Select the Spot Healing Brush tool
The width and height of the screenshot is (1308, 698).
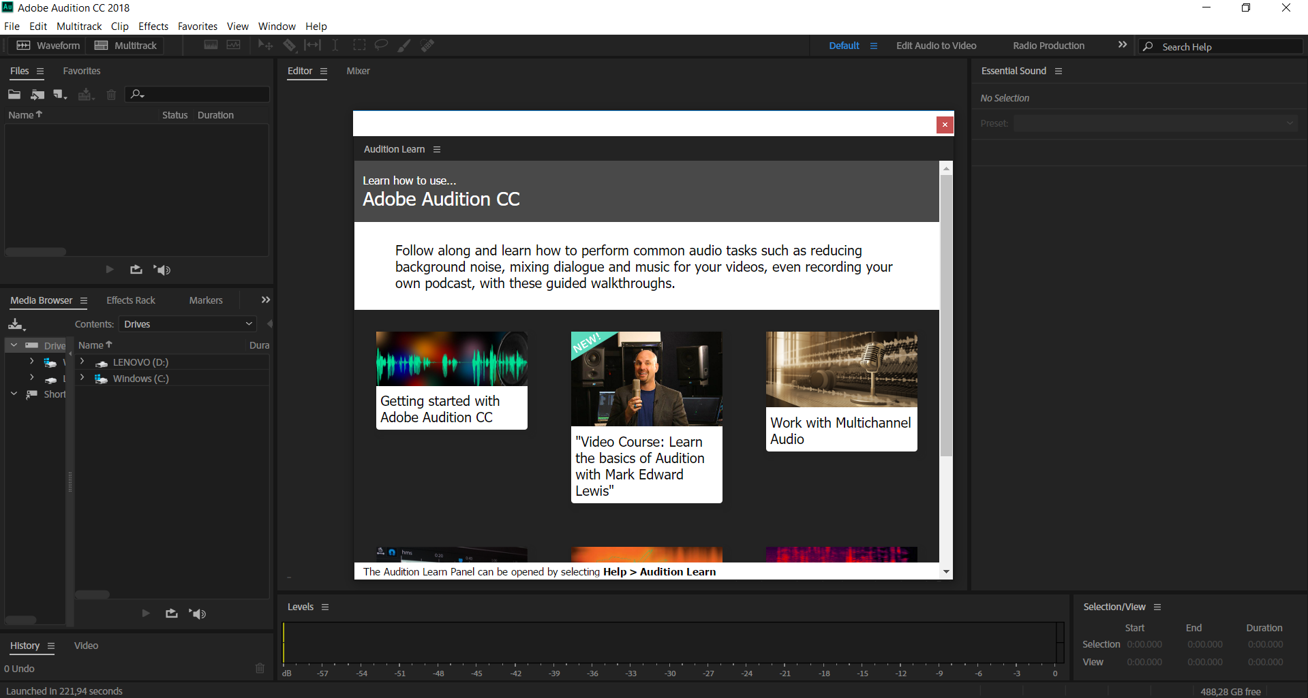point(427,45)
